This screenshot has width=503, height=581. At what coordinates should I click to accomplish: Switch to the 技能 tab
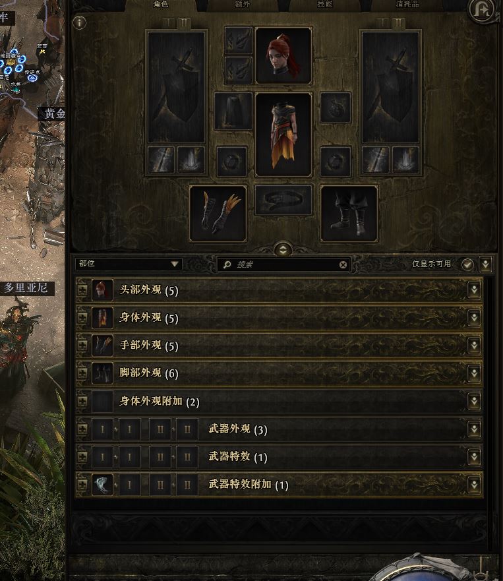coord(325,5)
